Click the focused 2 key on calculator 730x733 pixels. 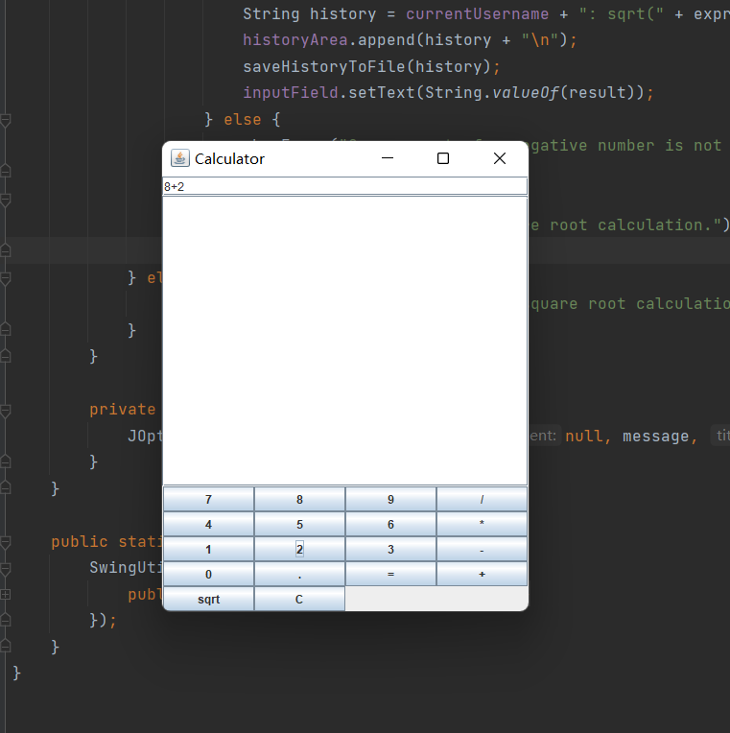[299, 550]
